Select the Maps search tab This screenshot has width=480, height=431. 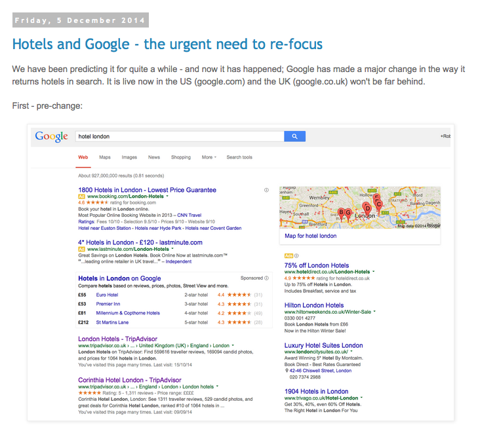click(x=105, y=157)
